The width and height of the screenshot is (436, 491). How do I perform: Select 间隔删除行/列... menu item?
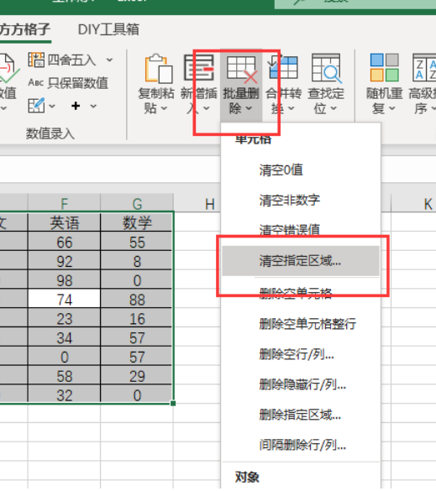click(301, 445)
